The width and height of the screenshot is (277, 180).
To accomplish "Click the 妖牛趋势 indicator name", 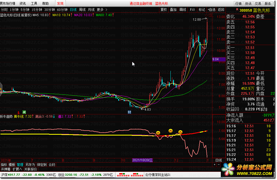I will click(x=6, y=116).
